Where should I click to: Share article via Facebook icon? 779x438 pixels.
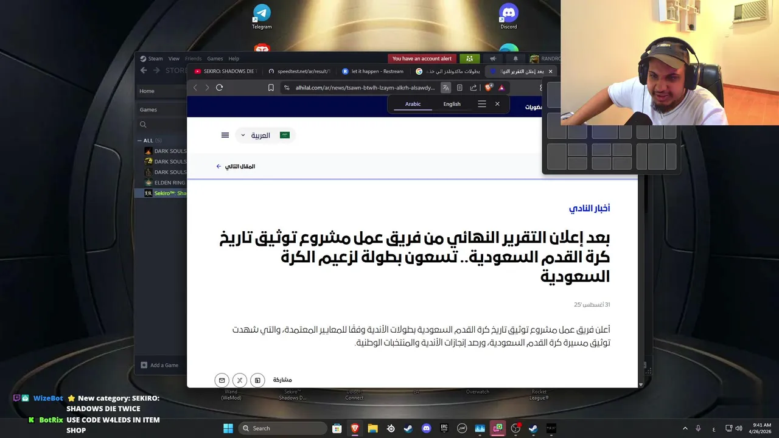pyautogui.click(x=257, y=380)
